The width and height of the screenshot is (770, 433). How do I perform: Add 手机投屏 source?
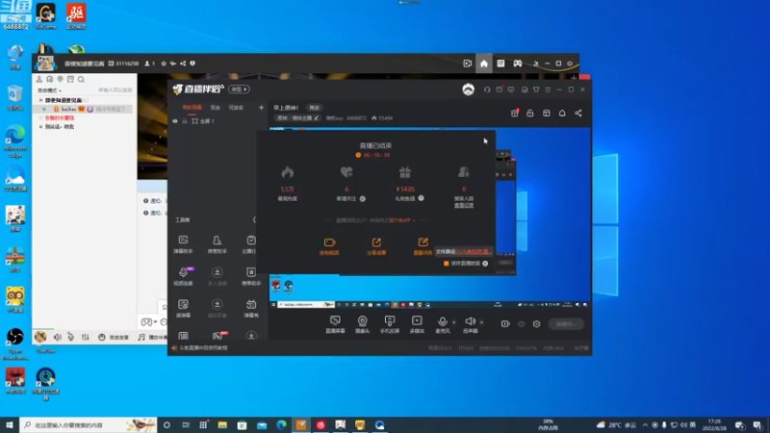pos(390,324)
